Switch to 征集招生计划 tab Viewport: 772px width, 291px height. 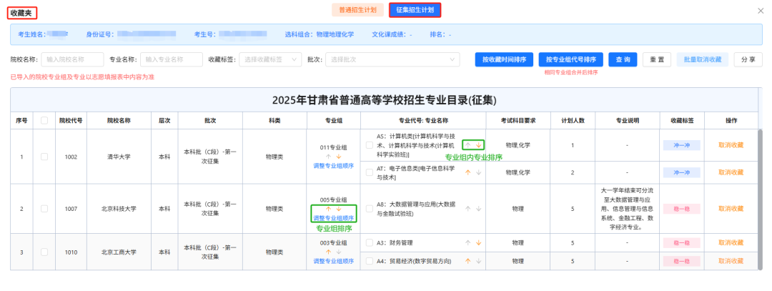pos(415,10)
